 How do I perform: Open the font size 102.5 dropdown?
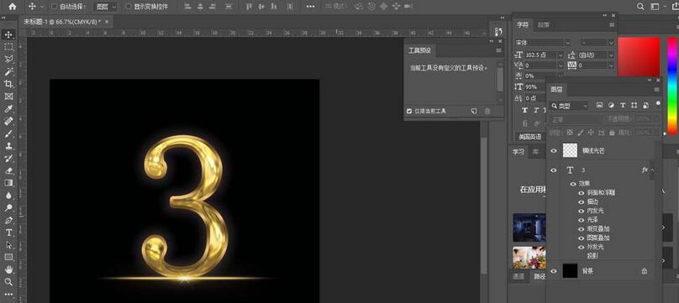tap(561, 55)
